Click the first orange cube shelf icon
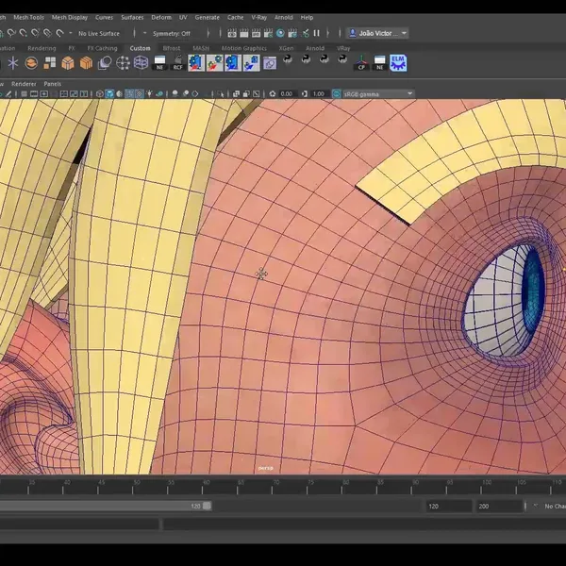The height and width of the screenshot is (566, 566). 68,63
